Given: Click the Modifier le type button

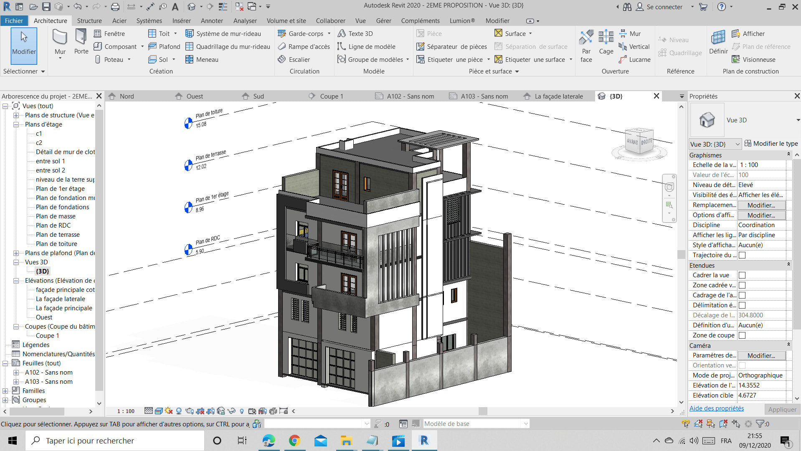Looking at the screenshot, I should [x=771, y=143].
